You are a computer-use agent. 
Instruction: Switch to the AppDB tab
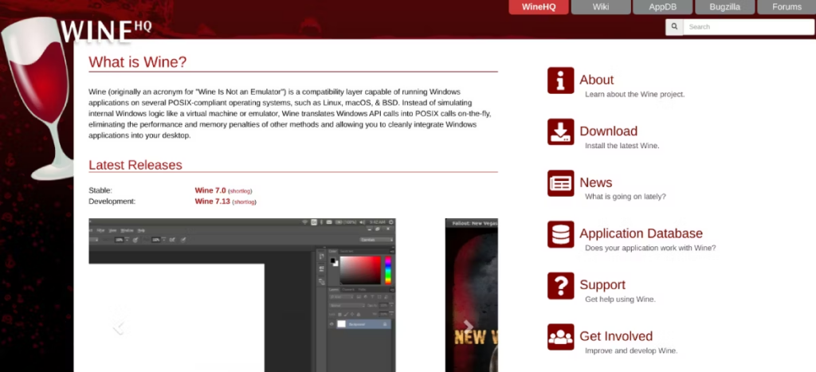(662, 6)
